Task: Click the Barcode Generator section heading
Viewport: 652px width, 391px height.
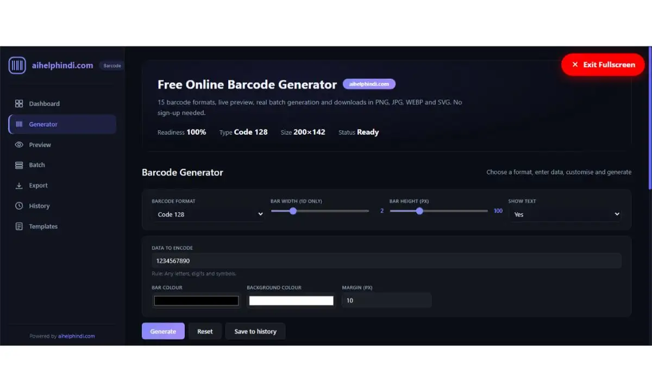Action: (183, 172)
